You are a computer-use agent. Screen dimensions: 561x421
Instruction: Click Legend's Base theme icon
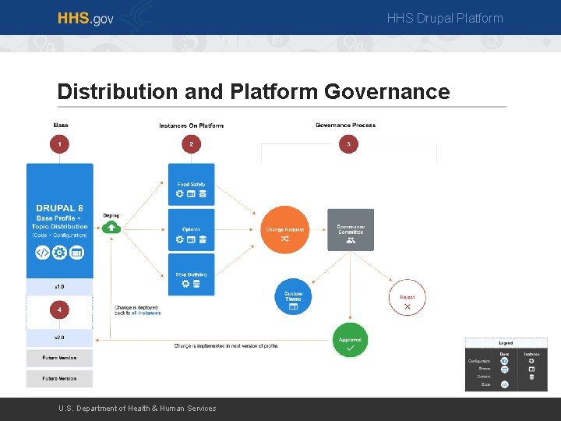click(504, 369)
